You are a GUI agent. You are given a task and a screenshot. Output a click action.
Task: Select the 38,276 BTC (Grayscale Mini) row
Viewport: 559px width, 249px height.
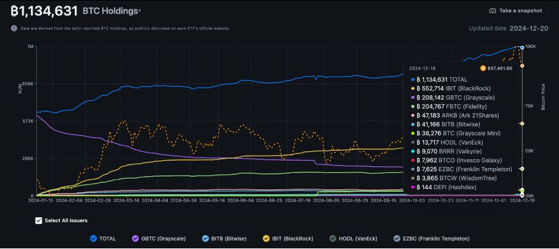(x=456, y=133)
